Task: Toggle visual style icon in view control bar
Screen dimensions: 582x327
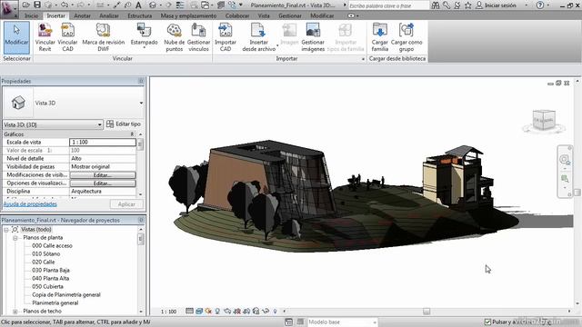Action: [199, 311]
